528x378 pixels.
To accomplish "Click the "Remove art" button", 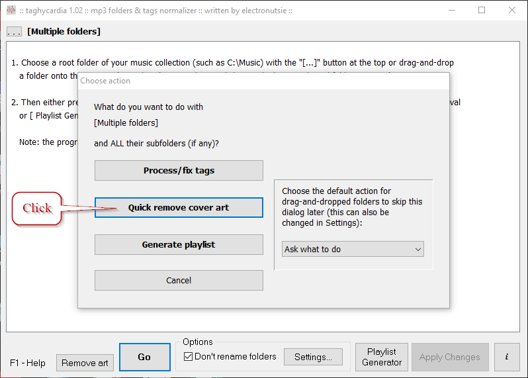I will coord(85,363).
